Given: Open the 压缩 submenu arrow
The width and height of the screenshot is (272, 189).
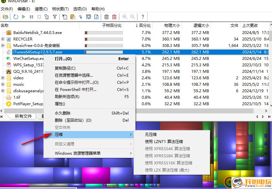Looking at the screenshot, I should pos(131,135).
